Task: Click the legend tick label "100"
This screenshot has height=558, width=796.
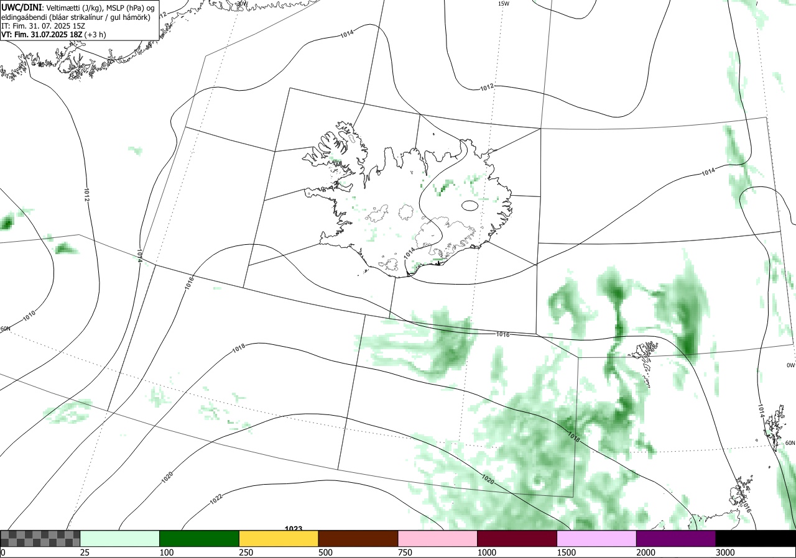Action: point(166,552)
